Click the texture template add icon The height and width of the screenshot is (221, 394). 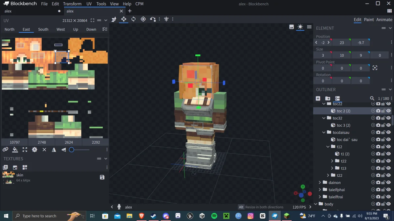(x=25, y=167)
